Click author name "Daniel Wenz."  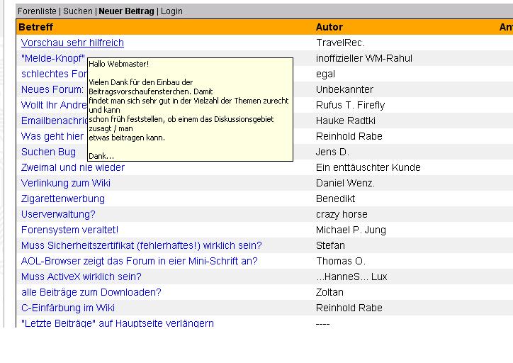coord(345,183)
